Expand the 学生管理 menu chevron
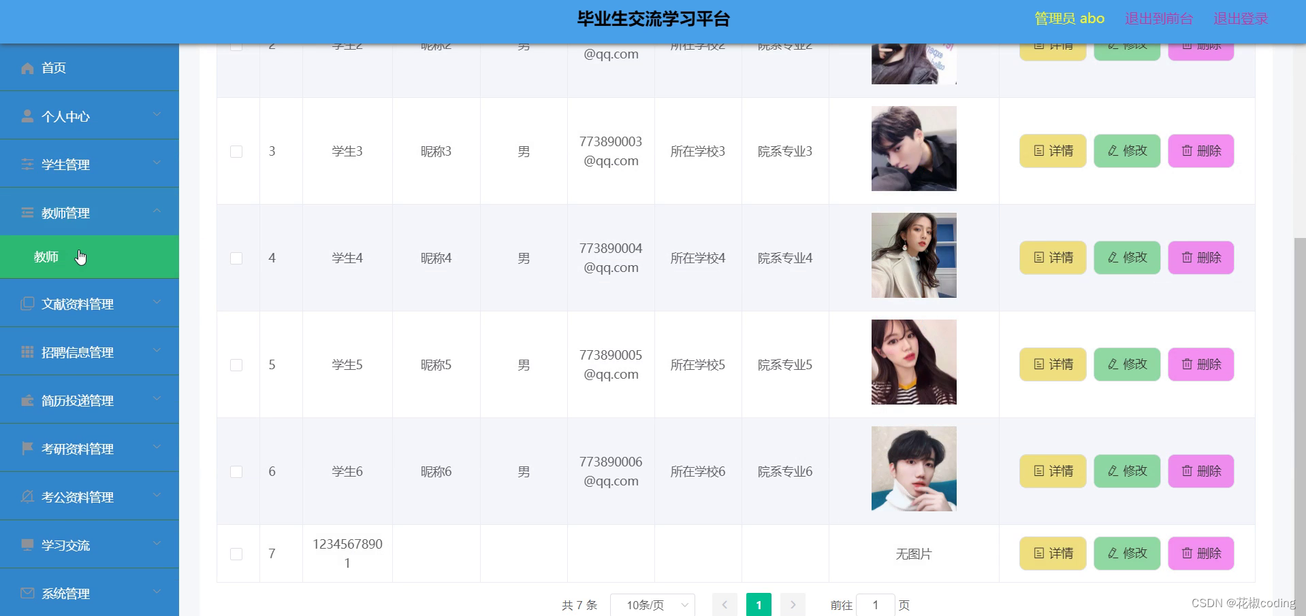Screen dimensions: 1306x616 157,162
